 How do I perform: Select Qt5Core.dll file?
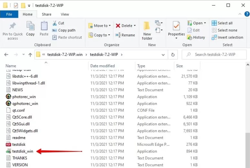point(22,117)
